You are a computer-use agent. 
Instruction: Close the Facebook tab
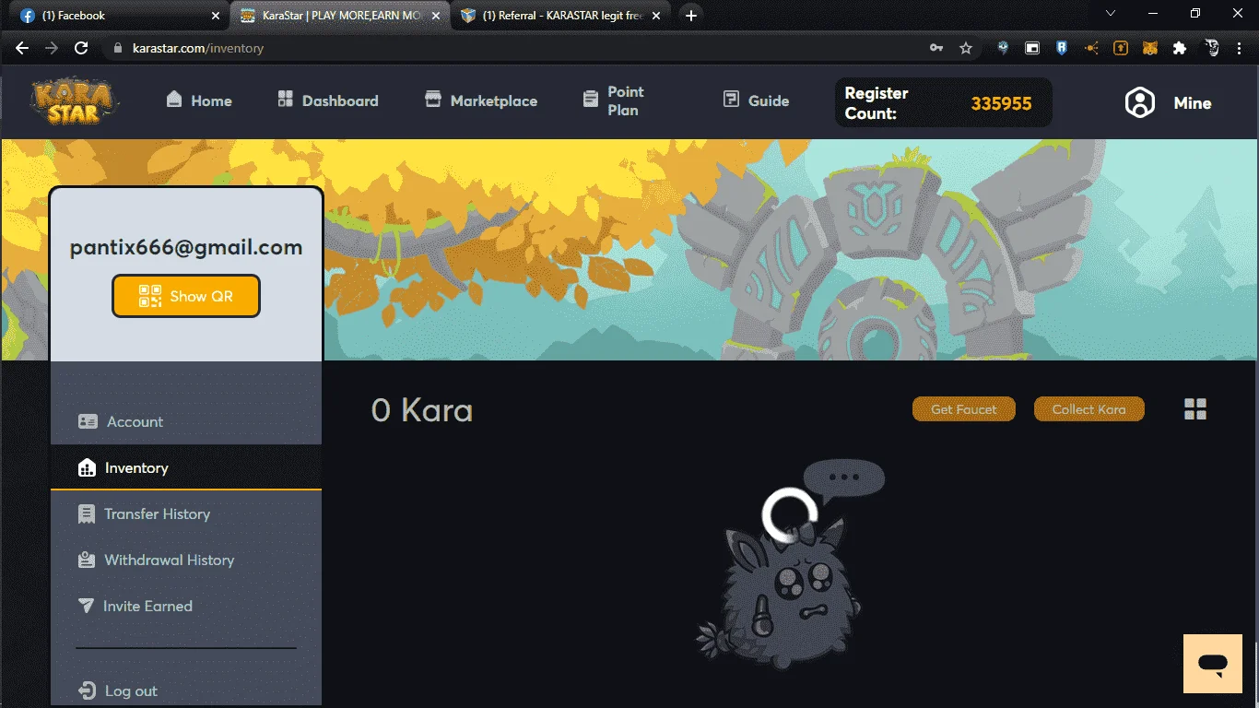216,16
